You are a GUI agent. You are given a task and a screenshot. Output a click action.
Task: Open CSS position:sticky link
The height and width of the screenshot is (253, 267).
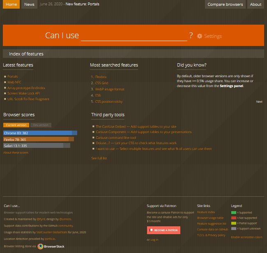pyautogui.click(x=109, y=101)
